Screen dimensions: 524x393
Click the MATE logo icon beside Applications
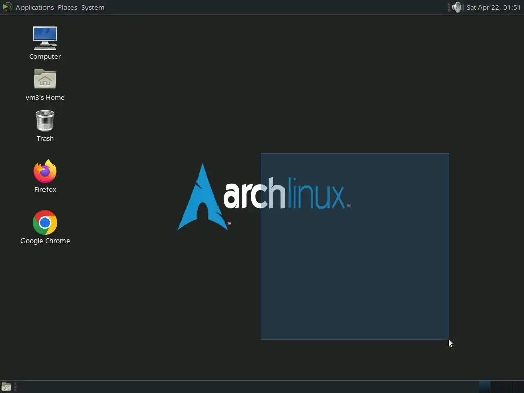(7, 7)
